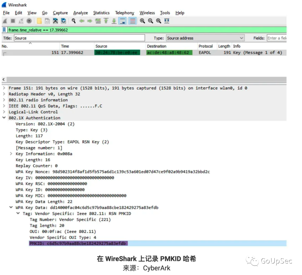Click the Close capture file icon
302x275 pixels.
coord(55,21)
